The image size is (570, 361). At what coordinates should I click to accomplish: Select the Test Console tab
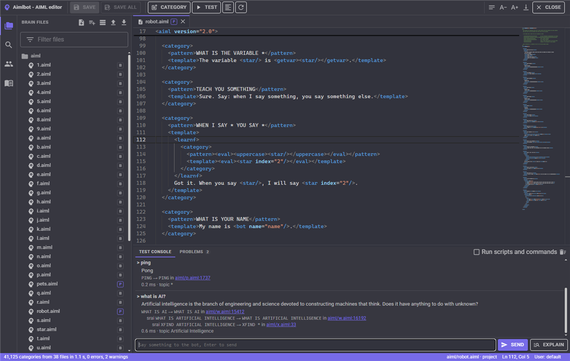click(x=155, y=252)
